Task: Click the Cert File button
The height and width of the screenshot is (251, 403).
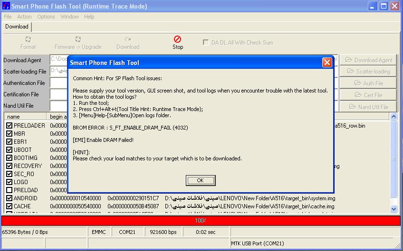Action: [x=368, y=95]
